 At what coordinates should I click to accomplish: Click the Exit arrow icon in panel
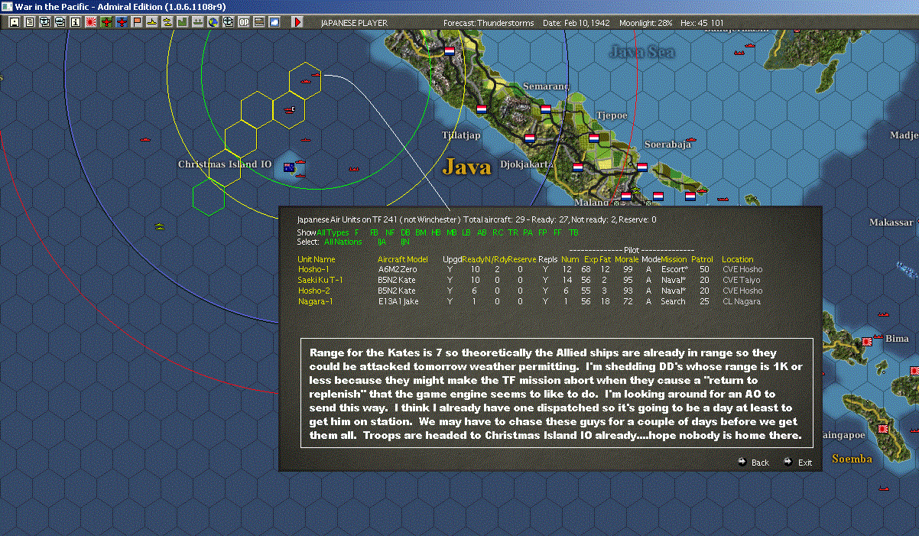(788, 462)
